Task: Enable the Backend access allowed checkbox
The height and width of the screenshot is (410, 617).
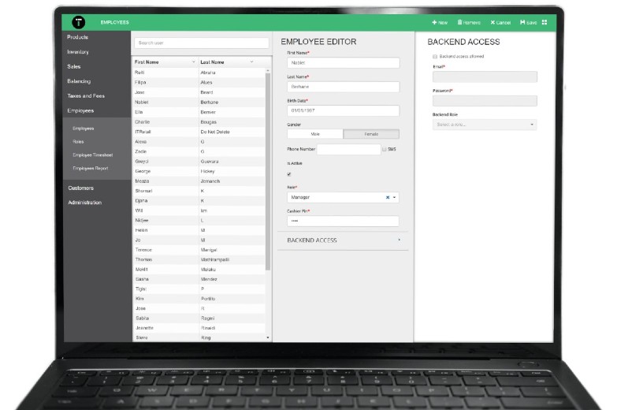Action: click(x=435, y=57)
